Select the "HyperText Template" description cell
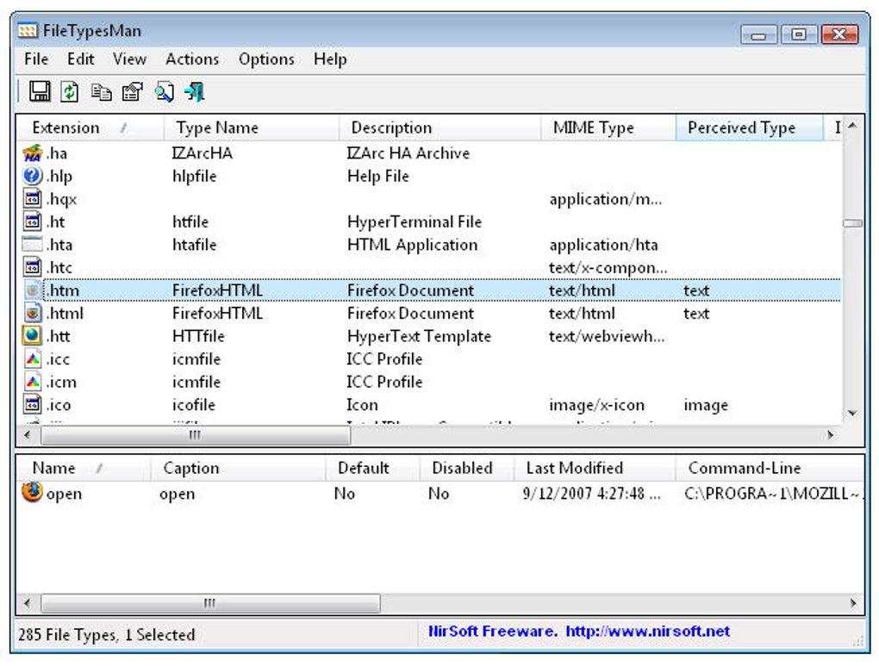 coord(419,336)
